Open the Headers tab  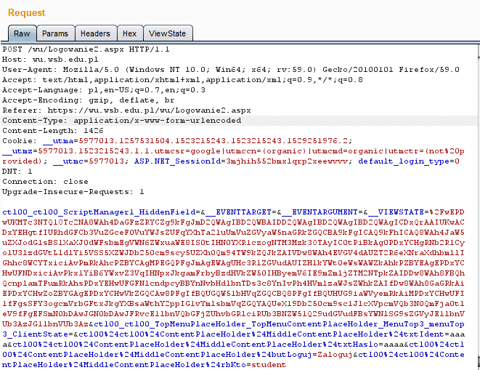pyautogui.click(x=96, y=33)
